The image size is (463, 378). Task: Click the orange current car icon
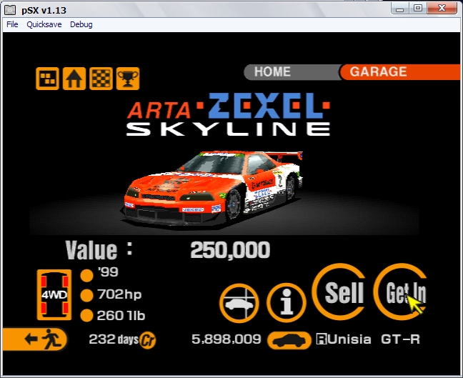[289, 341]
